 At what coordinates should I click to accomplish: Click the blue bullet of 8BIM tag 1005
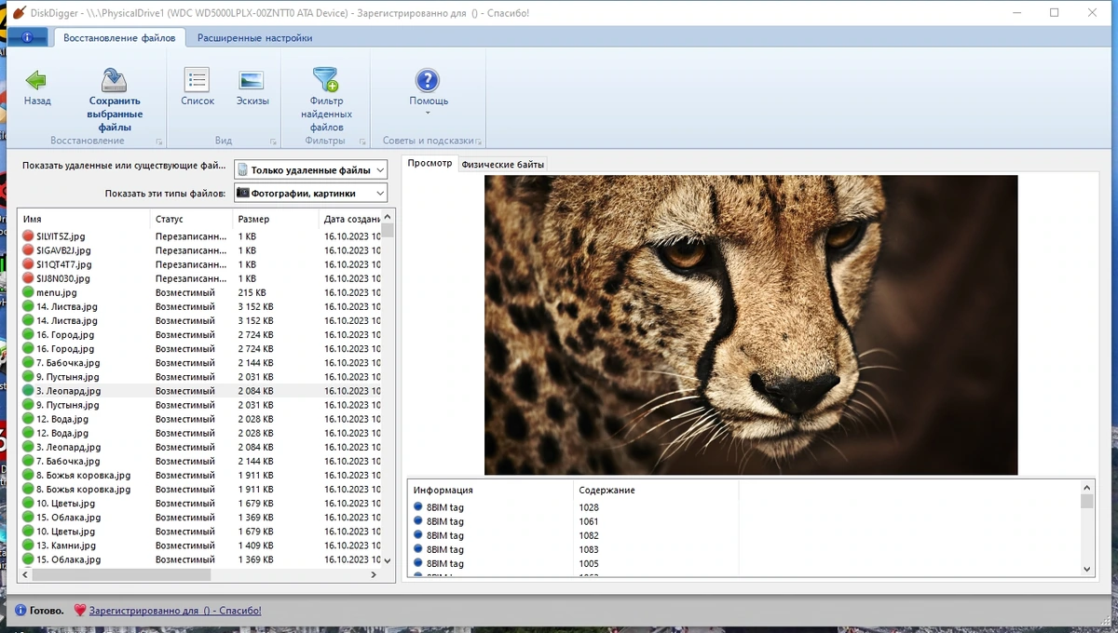tap(418, 563)
